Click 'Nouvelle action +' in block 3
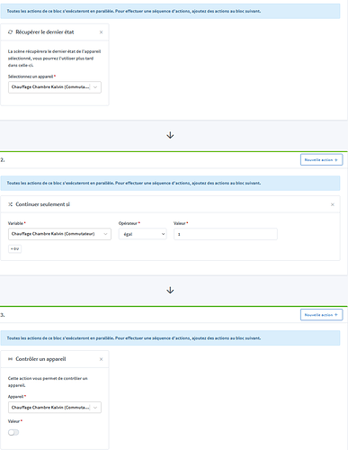 click(x=321, y=315)
